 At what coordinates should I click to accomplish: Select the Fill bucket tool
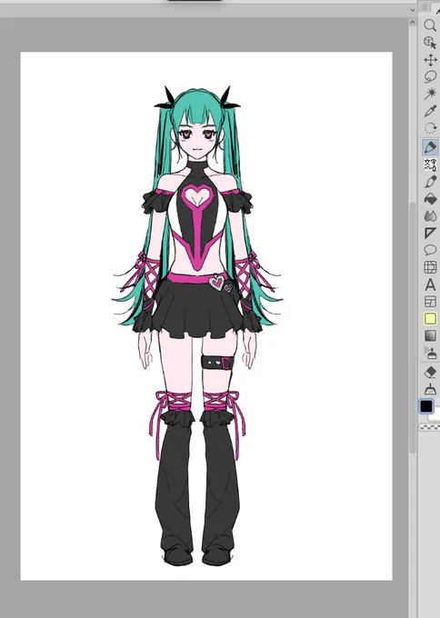[430, 199]
